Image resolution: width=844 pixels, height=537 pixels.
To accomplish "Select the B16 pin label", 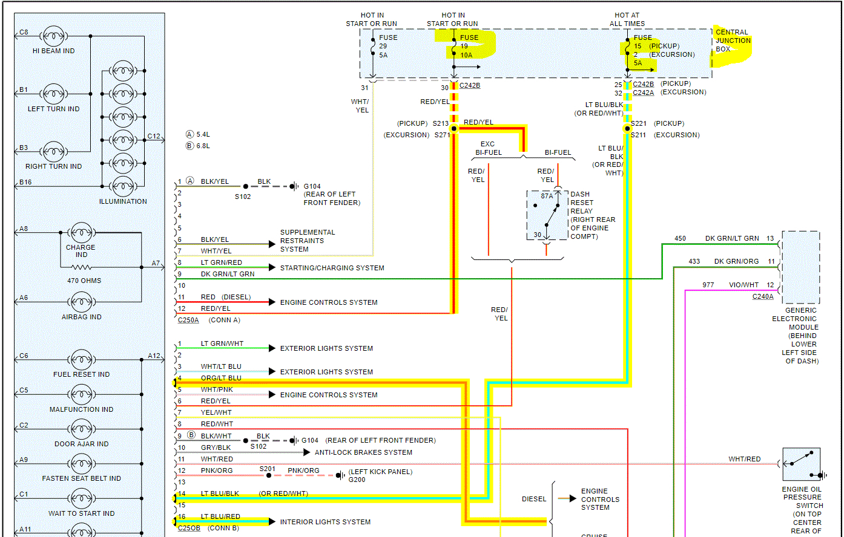I will point(25,181).
